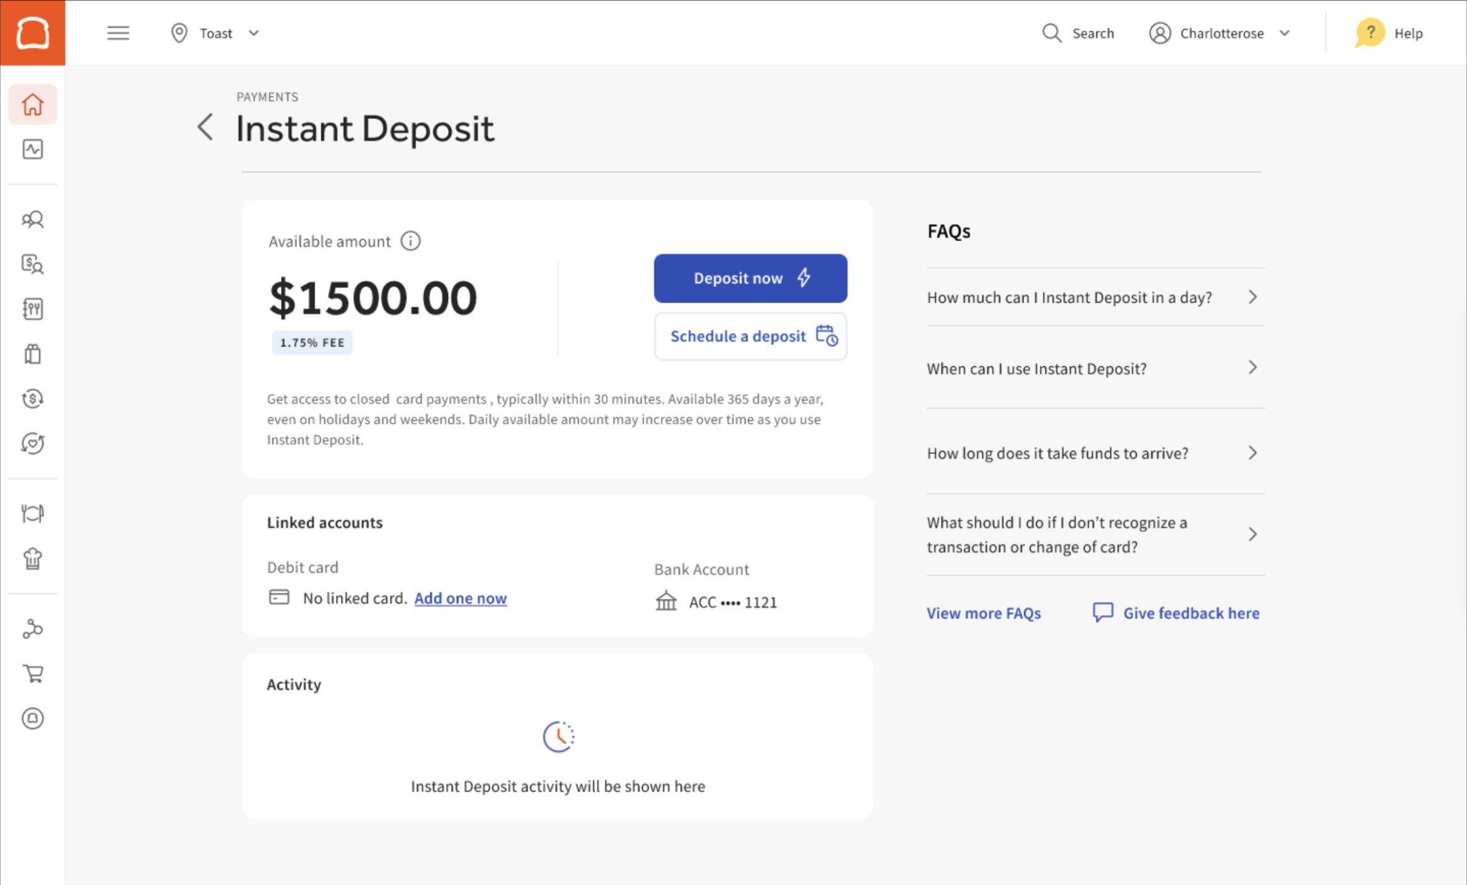The image size is (1467, 885).
Task: Click the Deposit now button
Action: [x=750, y=278]
